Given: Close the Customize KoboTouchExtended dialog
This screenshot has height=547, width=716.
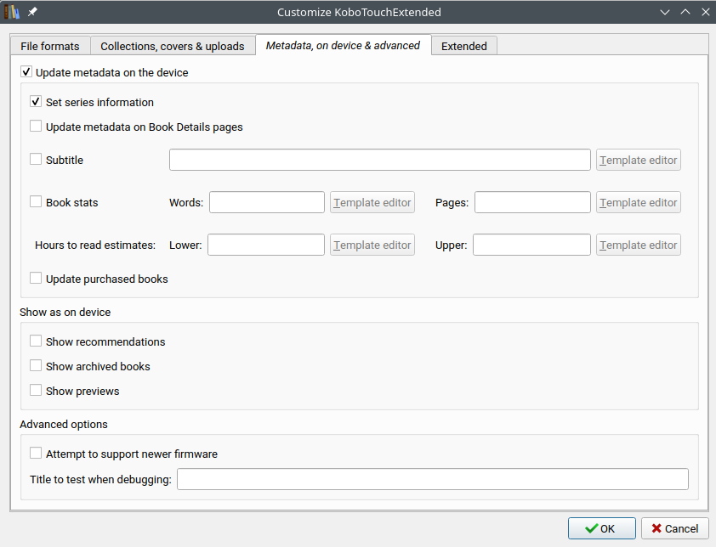Looking at the screenshot, I should (x=706, y=12).
